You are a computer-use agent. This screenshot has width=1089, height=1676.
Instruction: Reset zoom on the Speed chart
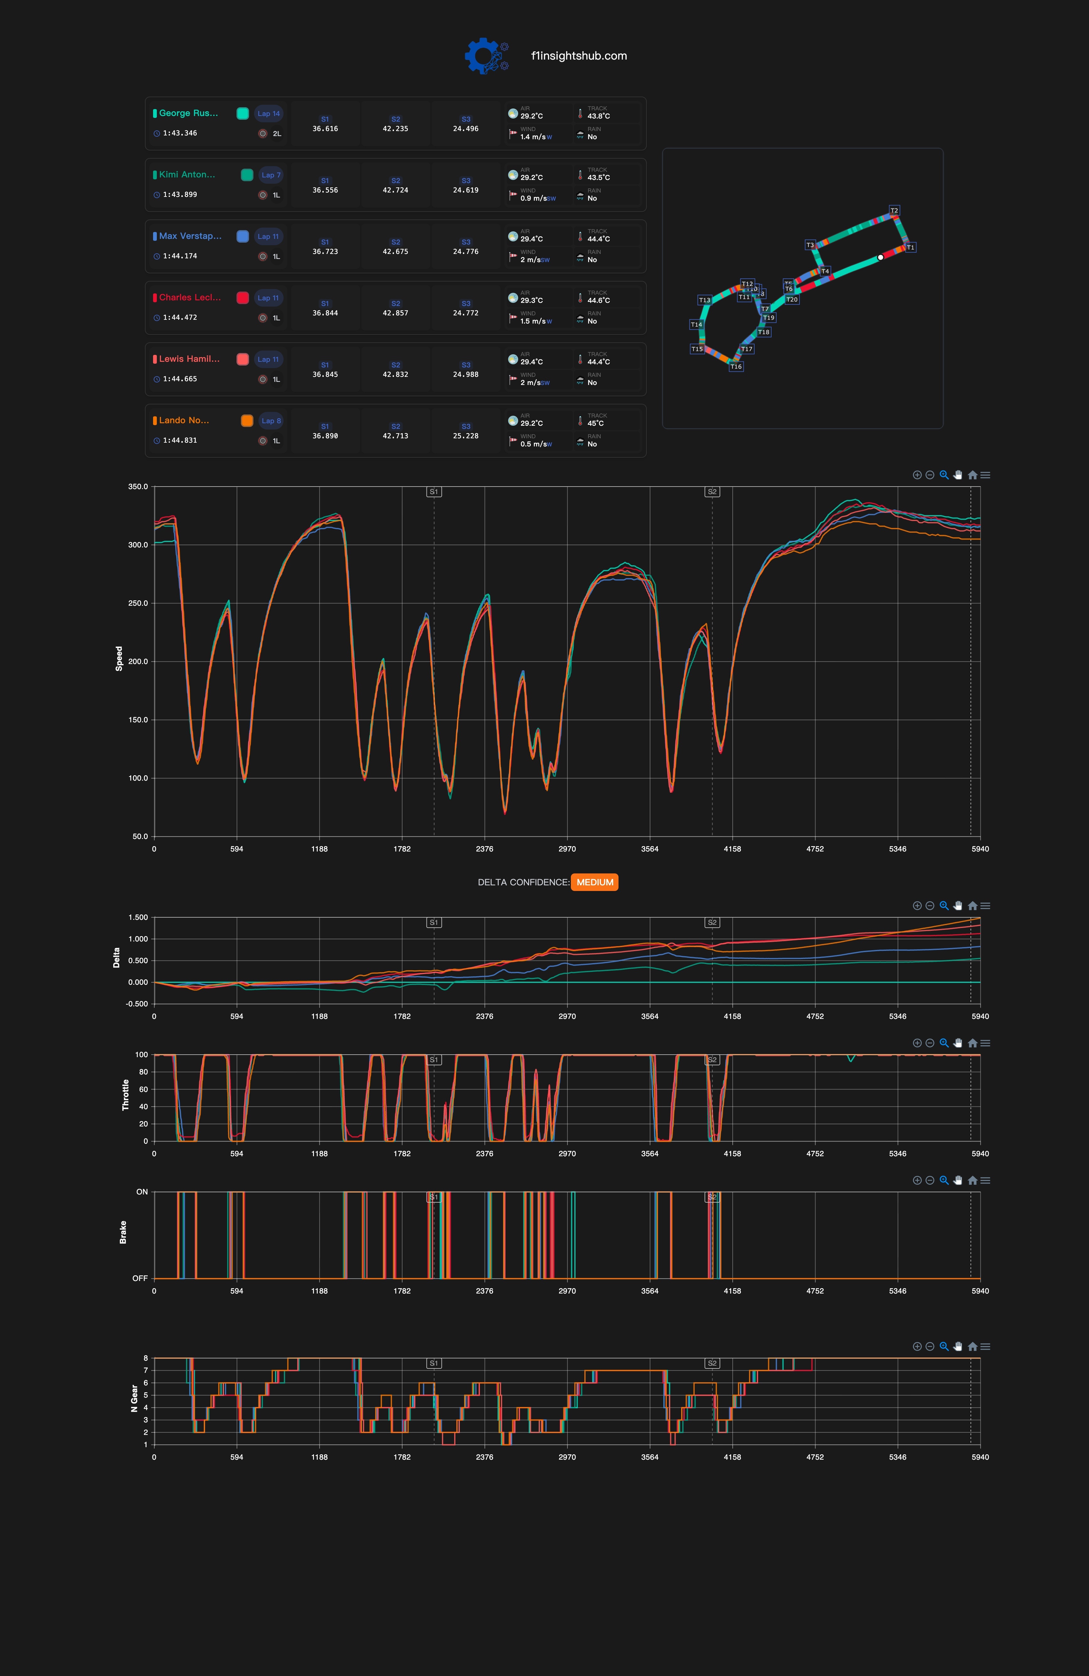coord(973,475)
